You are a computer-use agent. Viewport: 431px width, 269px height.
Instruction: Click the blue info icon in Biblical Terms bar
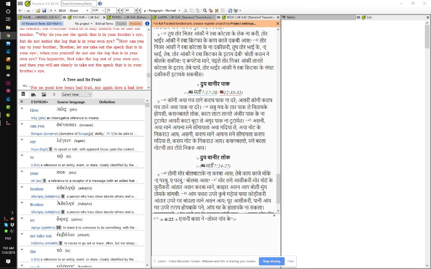pyautogui.click(x=147, y=24)
